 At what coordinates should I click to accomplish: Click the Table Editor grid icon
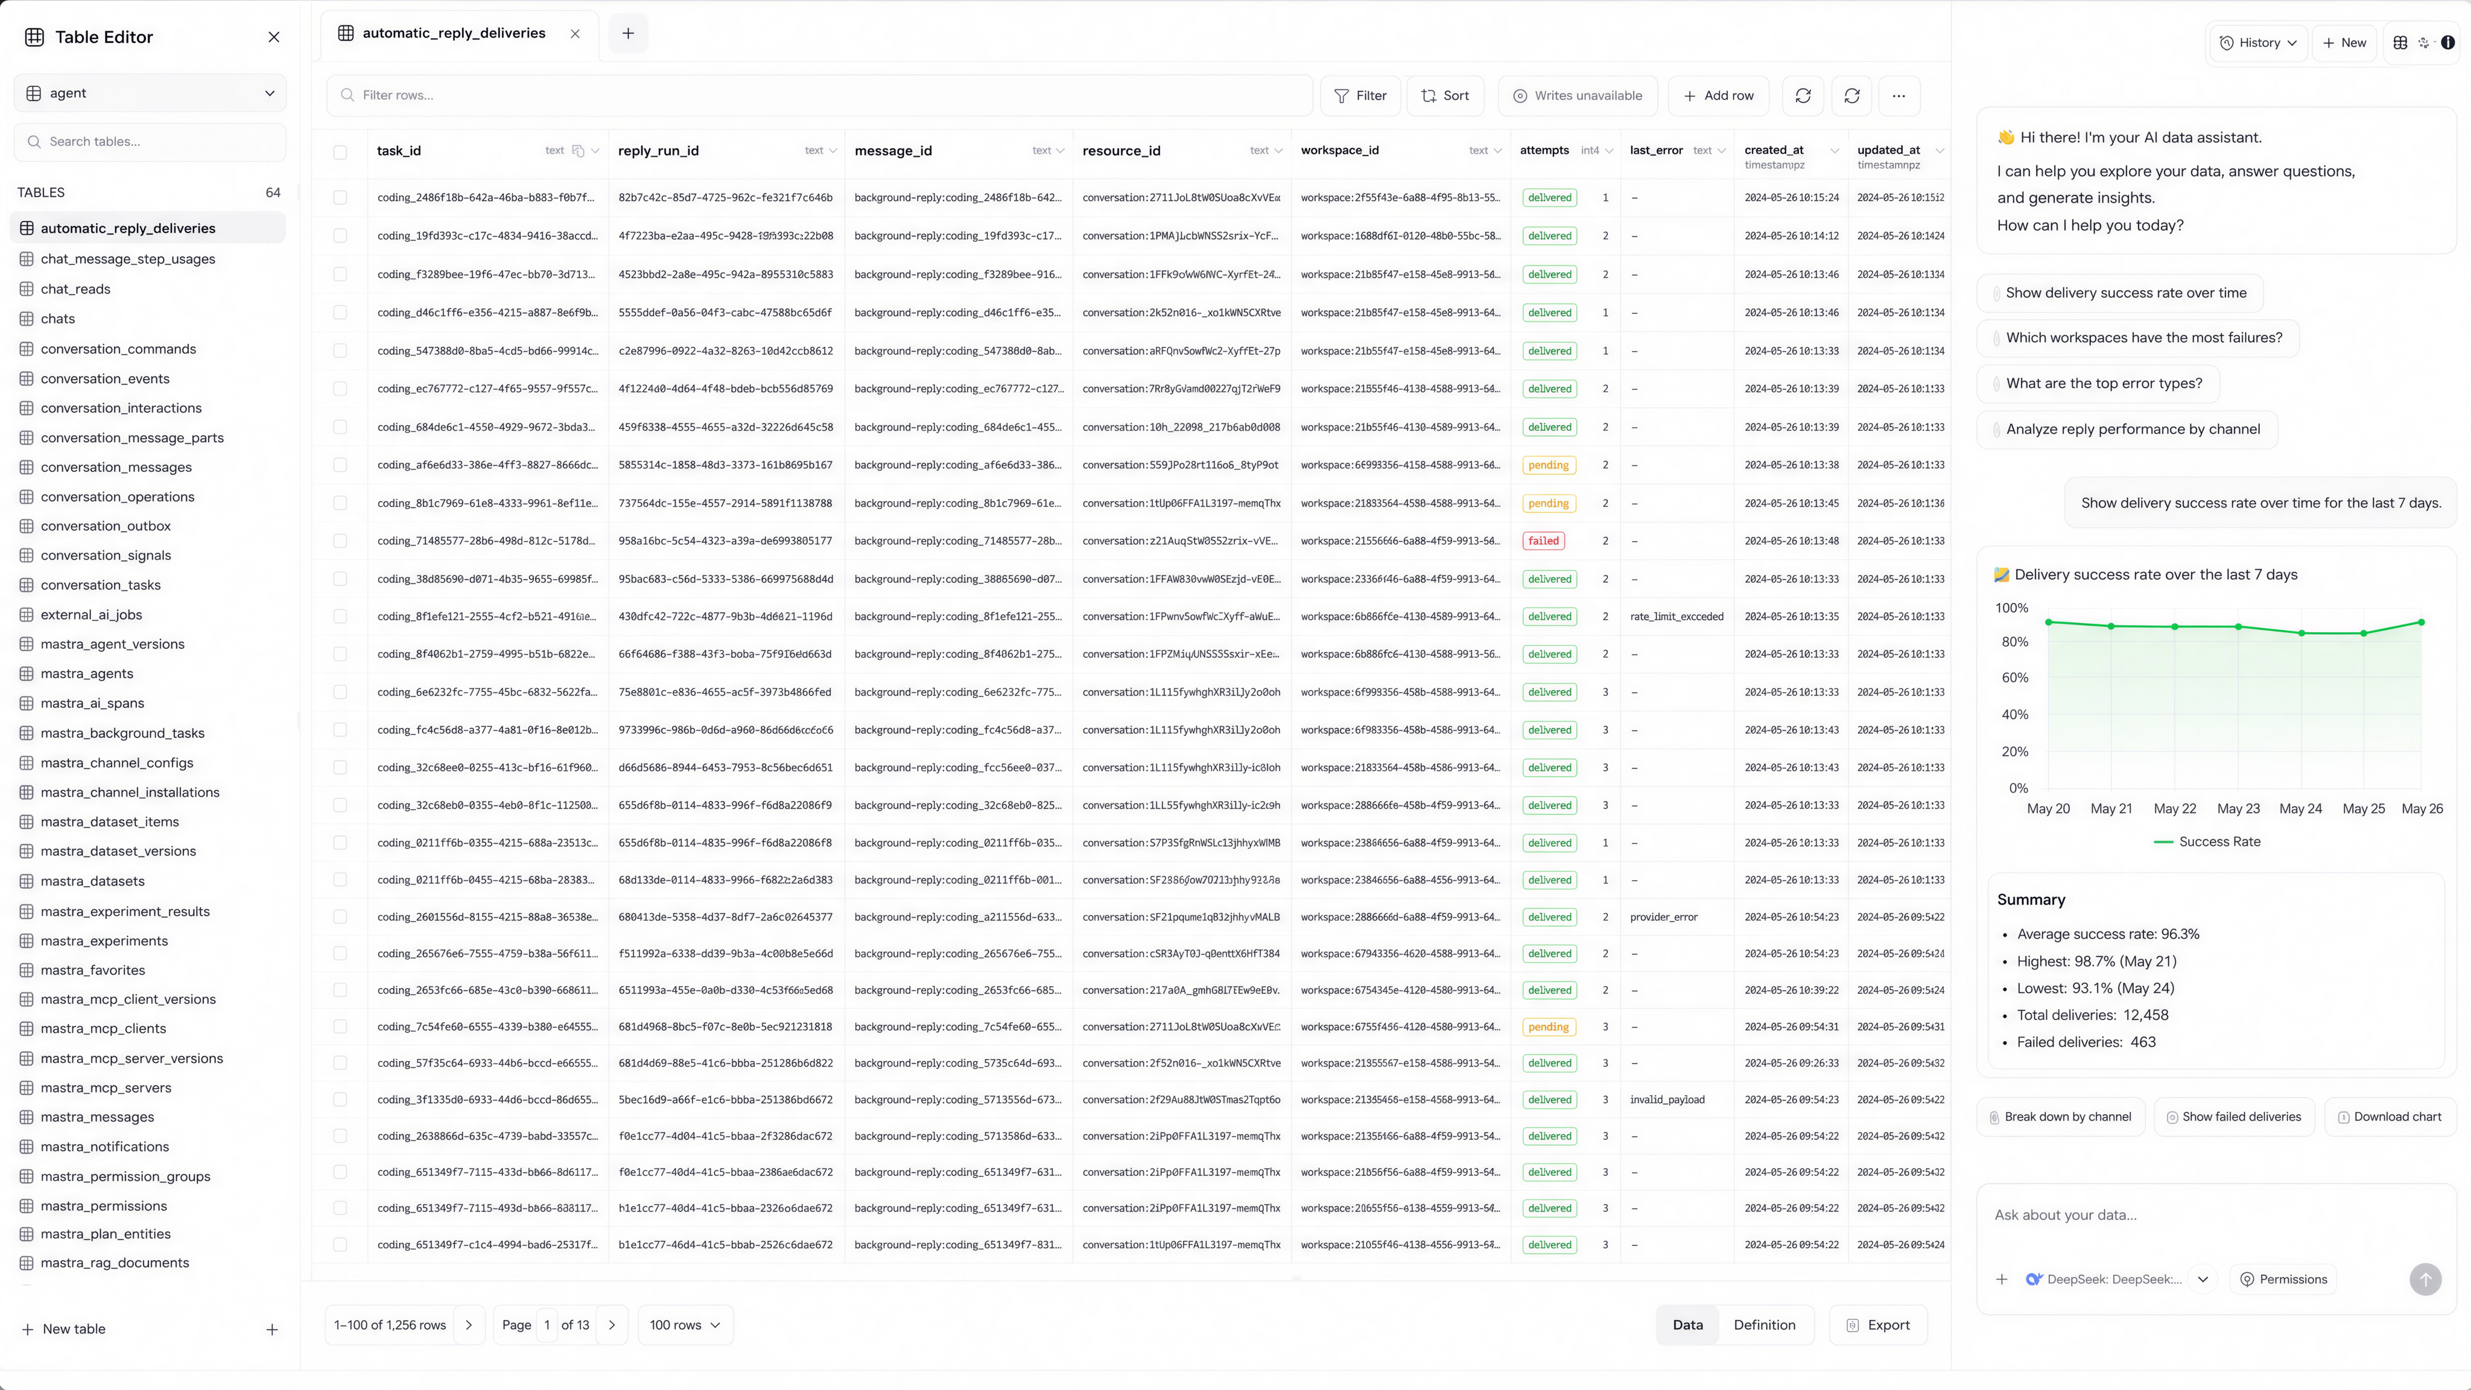pos(34,37)
